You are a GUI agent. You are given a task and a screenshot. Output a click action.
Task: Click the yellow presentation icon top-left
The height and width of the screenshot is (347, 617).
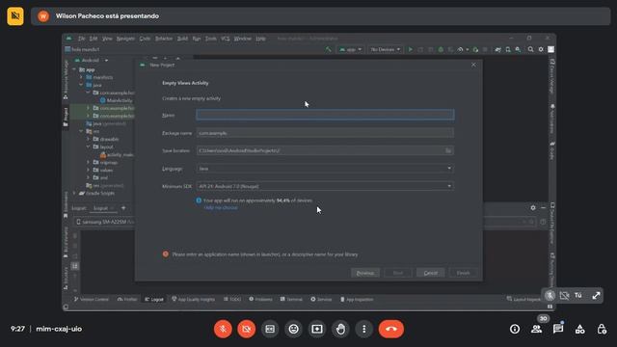(x=15, y=16)
